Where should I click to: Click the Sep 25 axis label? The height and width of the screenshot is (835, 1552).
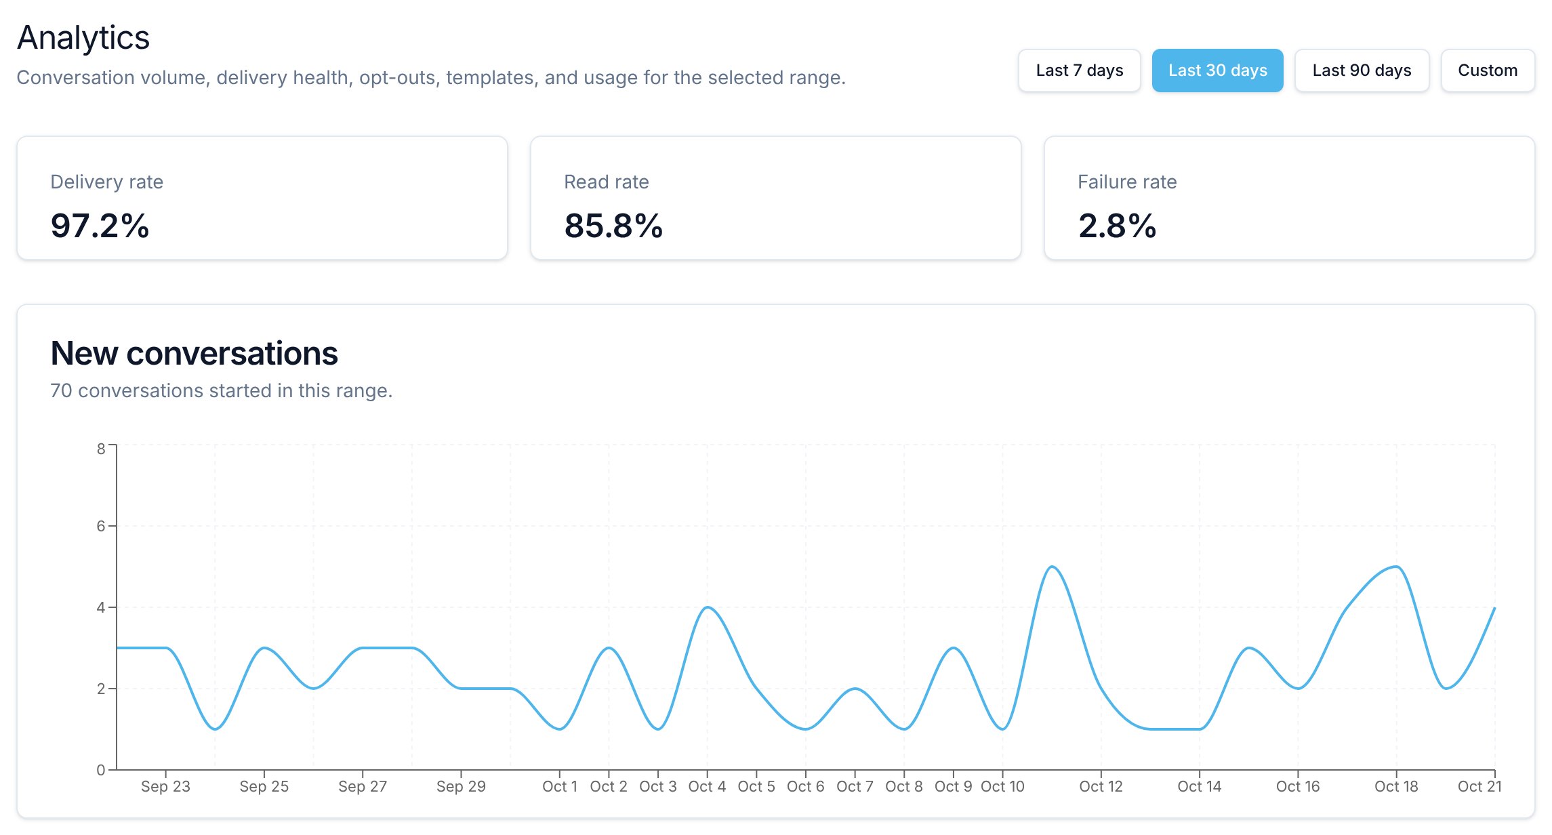tap(264, 786)
